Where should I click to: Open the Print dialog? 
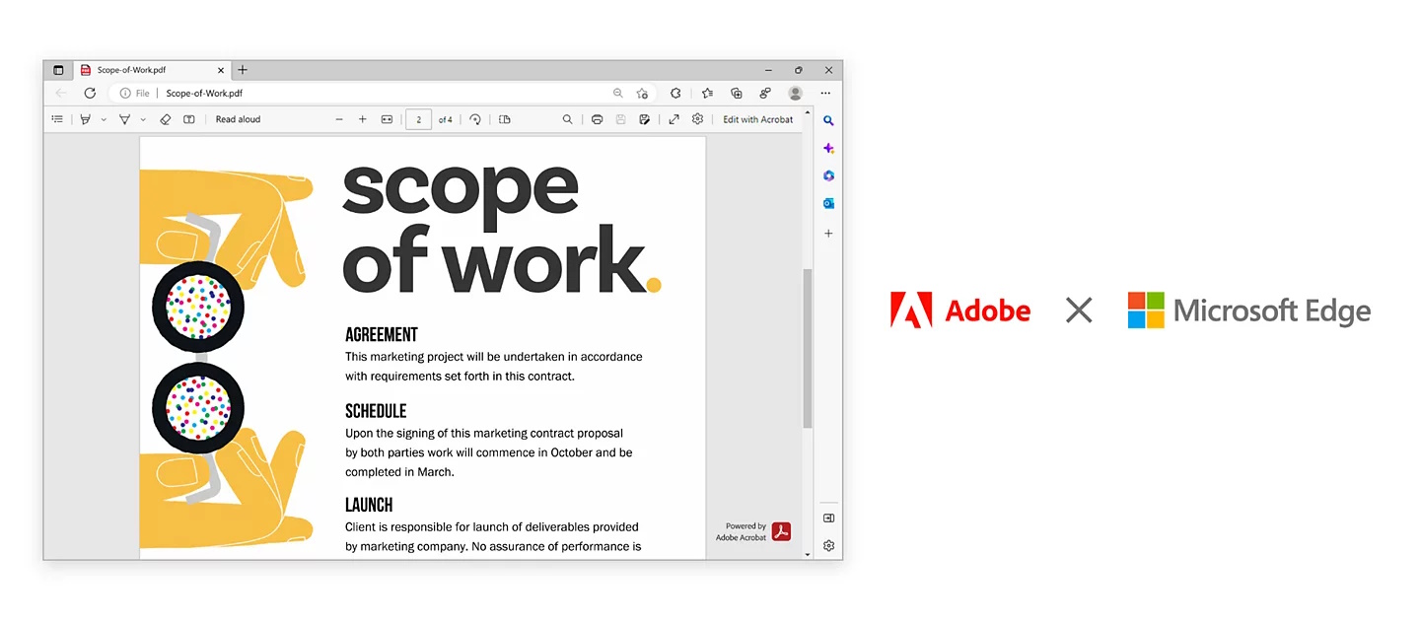click(598, 119)
